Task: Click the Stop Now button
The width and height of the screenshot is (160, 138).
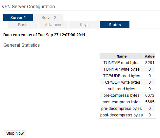Action: pyautogui.click(x=15, y=133)
